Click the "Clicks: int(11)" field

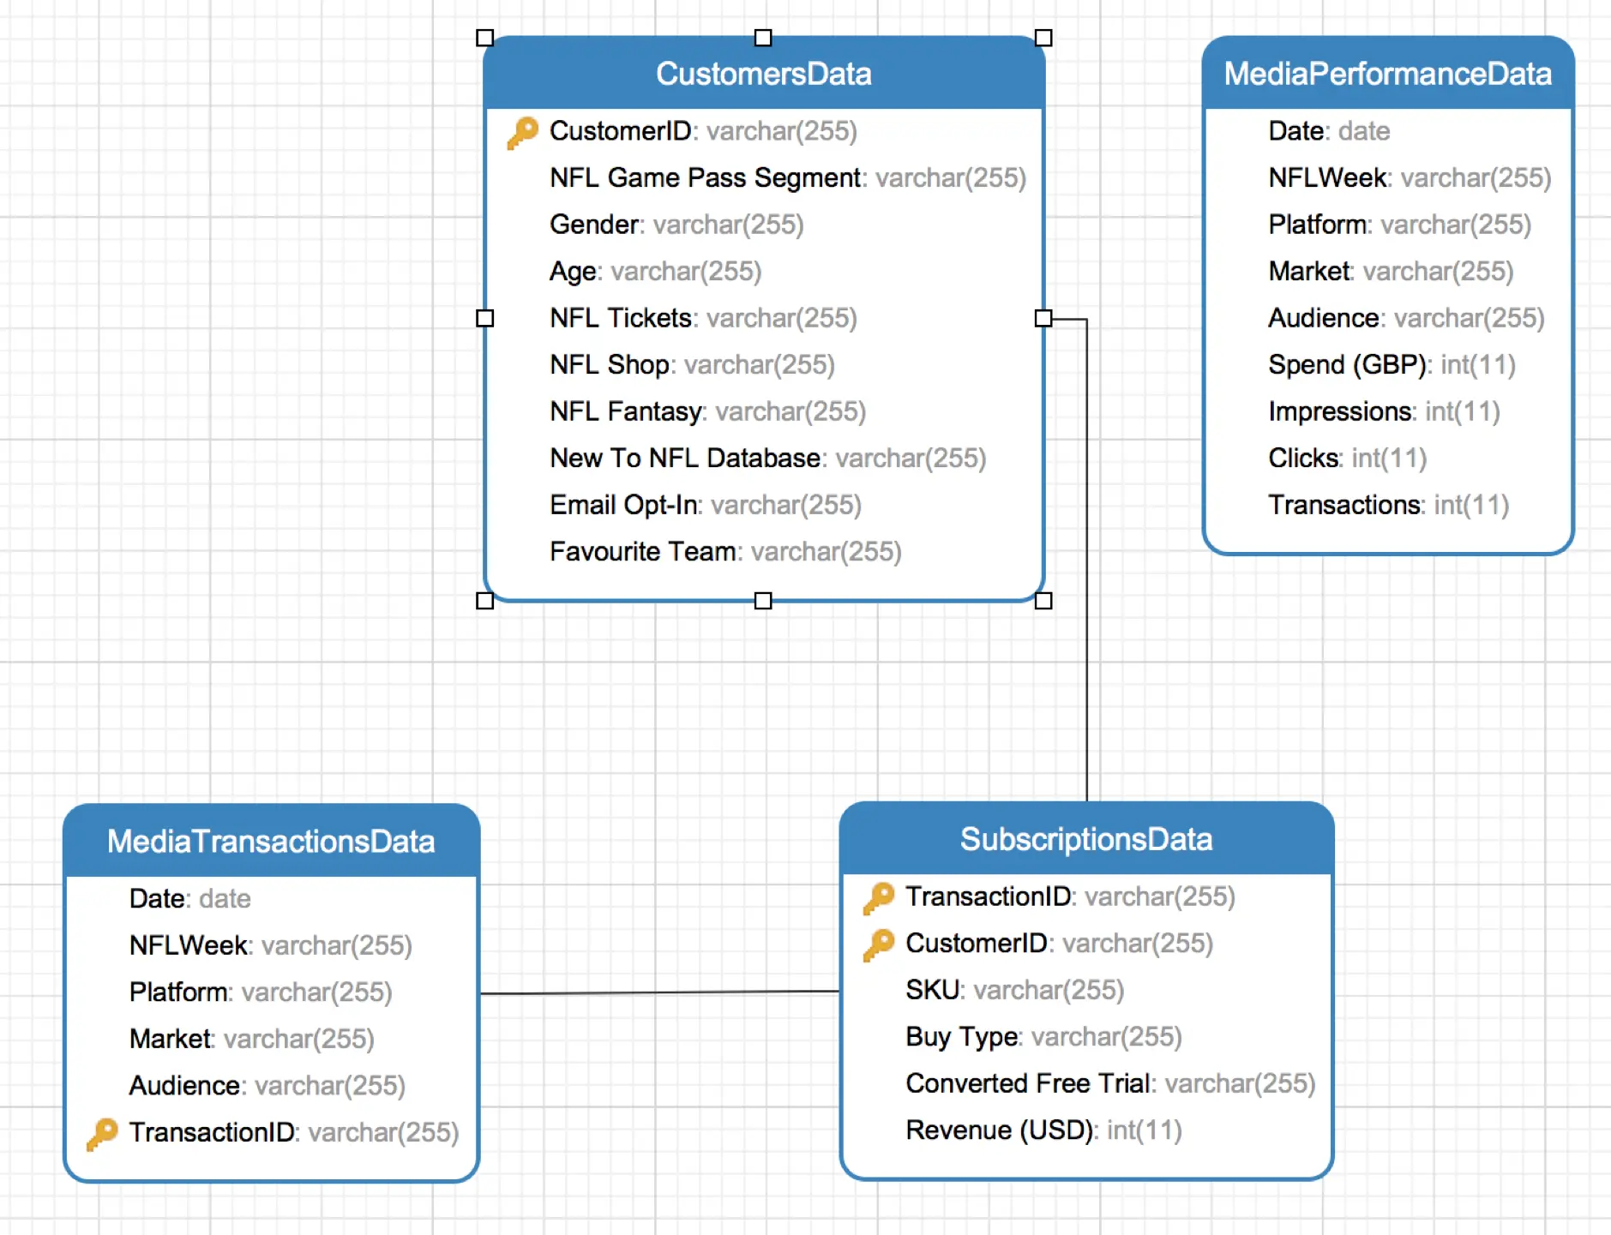pyautogui.click(x=1348, y=459)
